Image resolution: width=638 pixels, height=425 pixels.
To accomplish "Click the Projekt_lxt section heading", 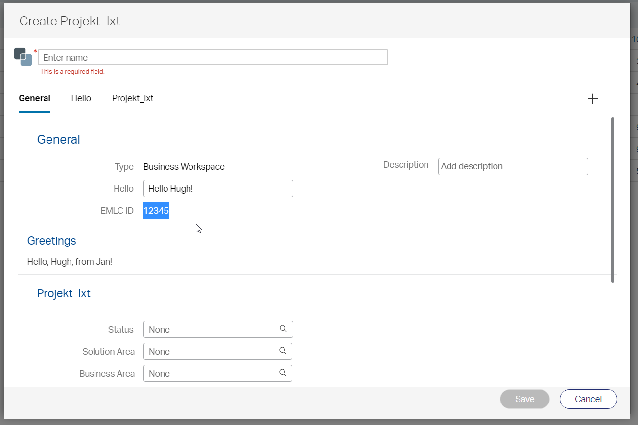I will (x=64, y=293).
